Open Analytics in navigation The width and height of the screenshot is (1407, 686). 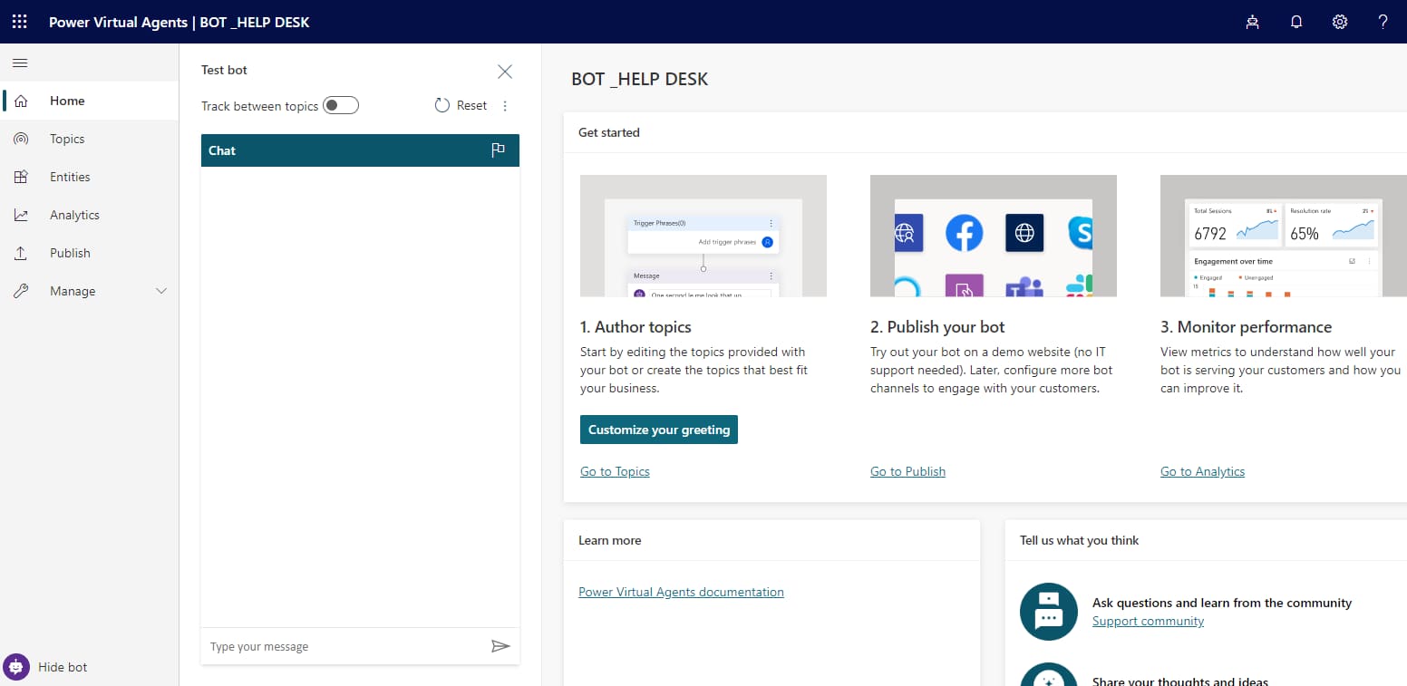click(x=89, y=215)
